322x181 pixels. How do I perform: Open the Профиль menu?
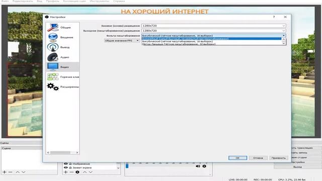[x=52, y=1]
